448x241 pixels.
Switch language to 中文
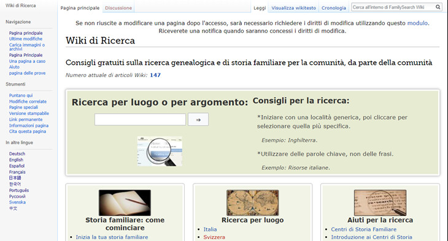[13, 208]
